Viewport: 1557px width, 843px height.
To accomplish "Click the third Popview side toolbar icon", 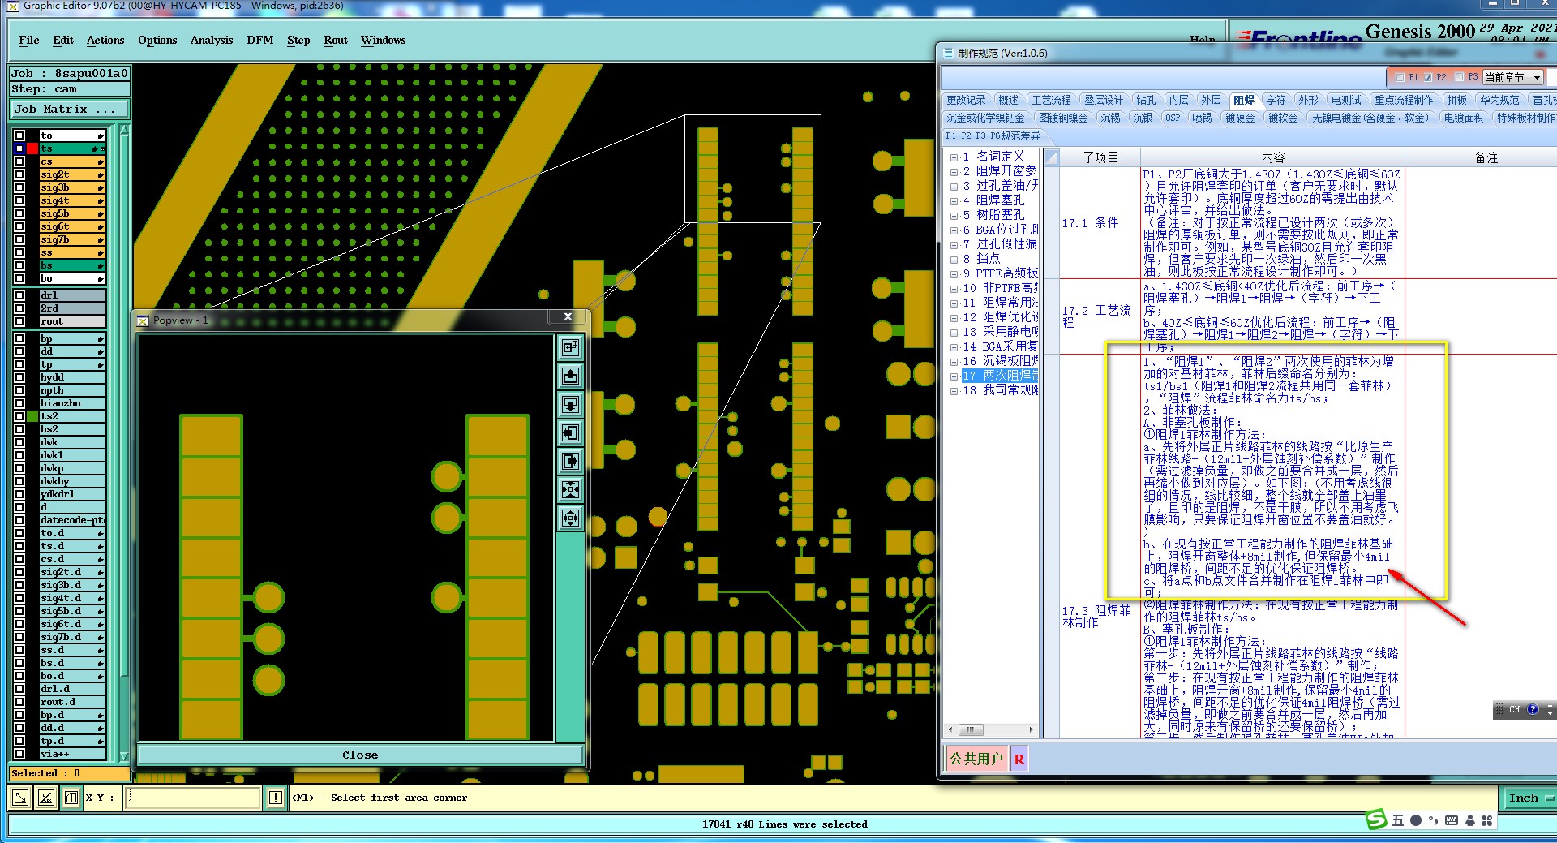I will coord(570,405).
